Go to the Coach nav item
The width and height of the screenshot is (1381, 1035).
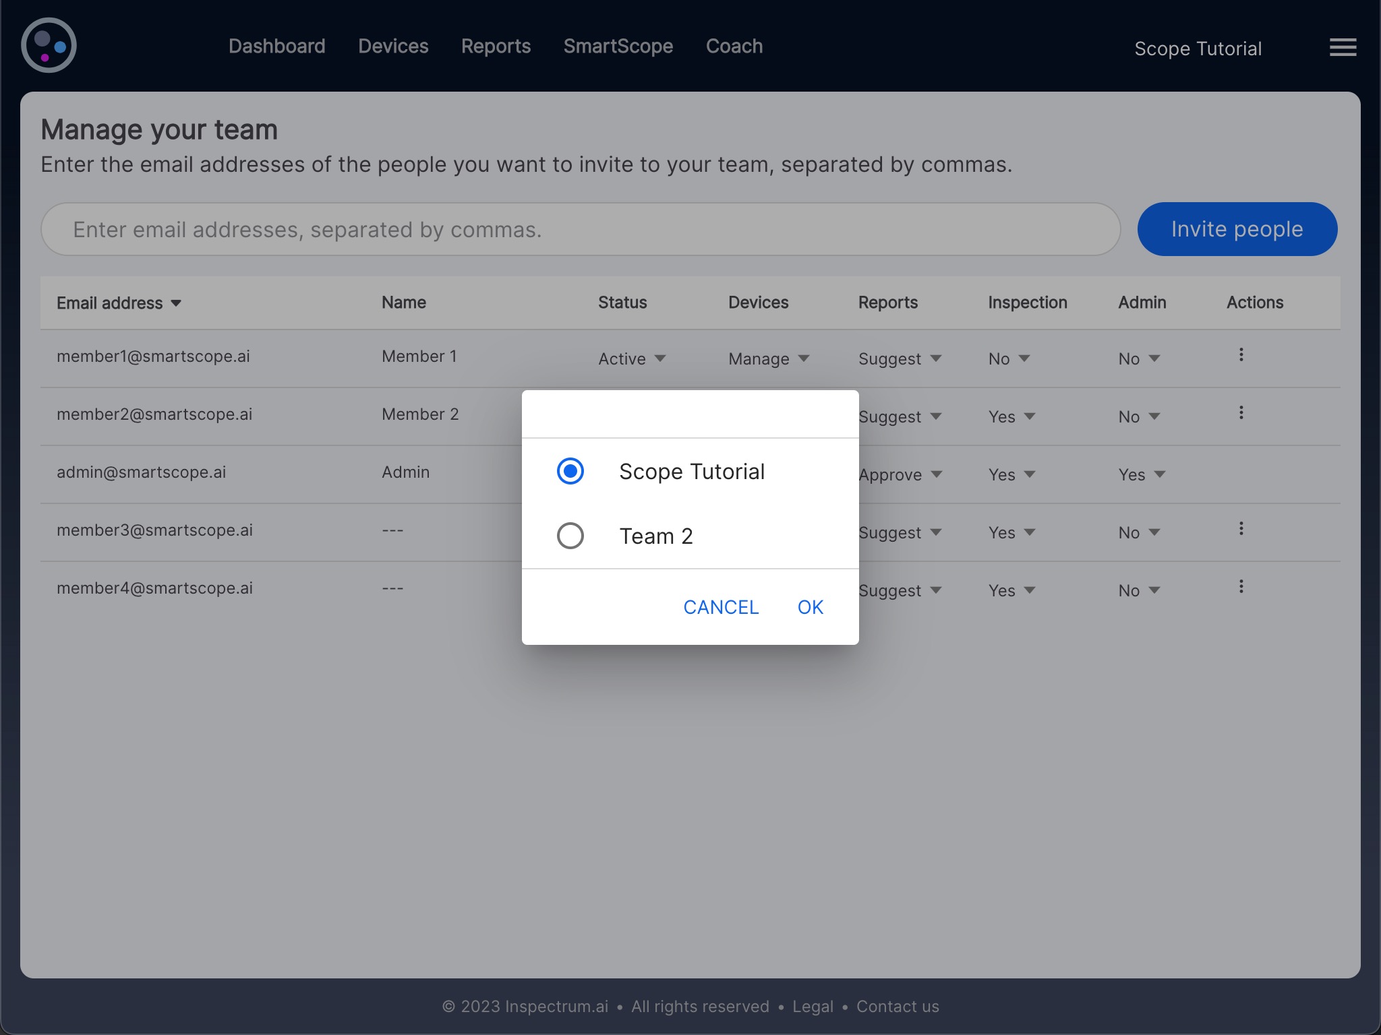pos(734,46)
